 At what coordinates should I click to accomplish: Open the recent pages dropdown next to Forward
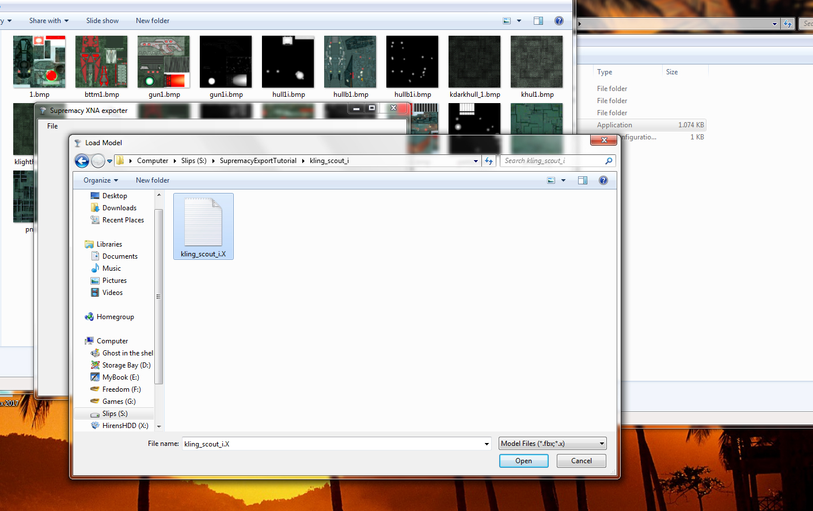click(109, 161)
